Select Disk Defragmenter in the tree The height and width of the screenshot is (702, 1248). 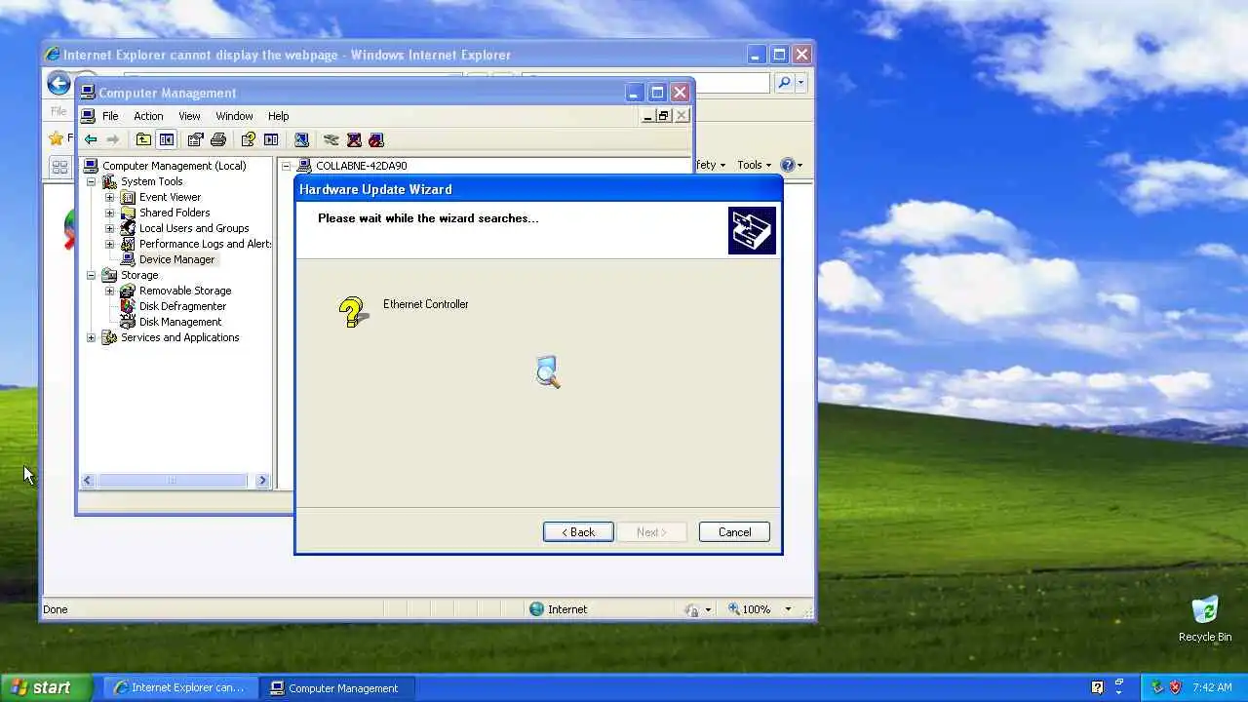pos(182,306)
